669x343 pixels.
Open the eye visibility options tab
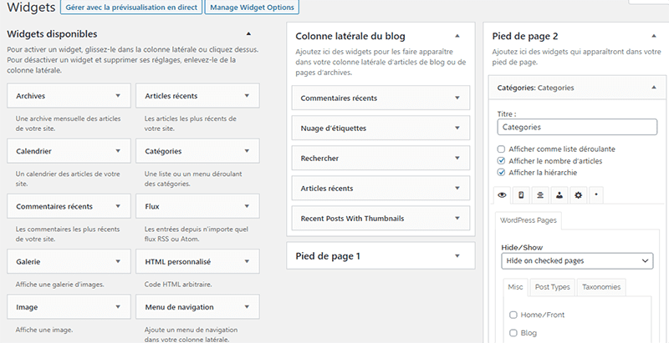click(502, 195)
